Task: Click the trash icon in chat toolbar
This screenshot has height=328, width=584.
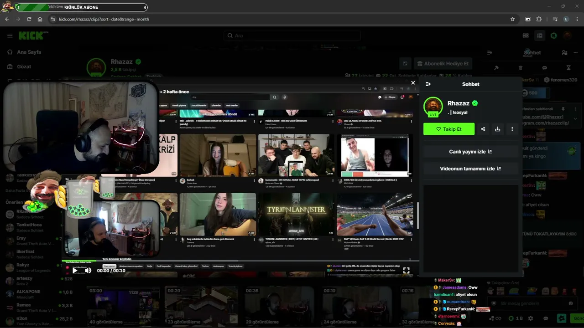Action: click(521, 68)
